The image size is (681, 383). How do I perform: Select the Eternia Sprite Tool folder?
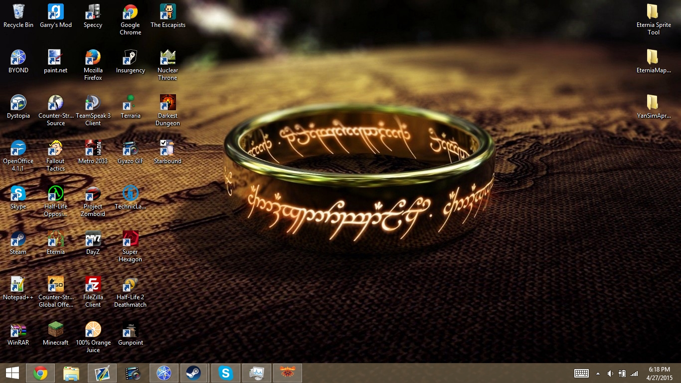click(x=654, y=20)
